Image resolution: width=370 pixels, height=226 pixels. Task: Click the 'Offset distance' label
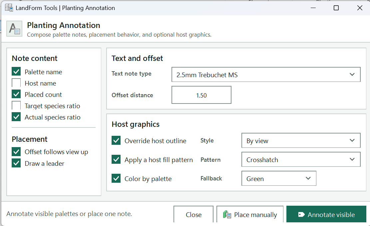pyautogui.click(x=132, y=95)
